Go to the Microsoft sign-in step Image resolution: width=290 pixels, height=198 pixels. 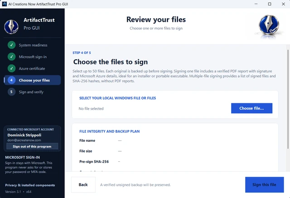(32, 57)
